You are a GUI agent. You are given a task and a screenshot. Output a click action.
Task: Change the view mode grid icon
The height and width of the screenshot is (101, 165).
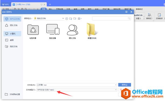[x=80, y=19]
